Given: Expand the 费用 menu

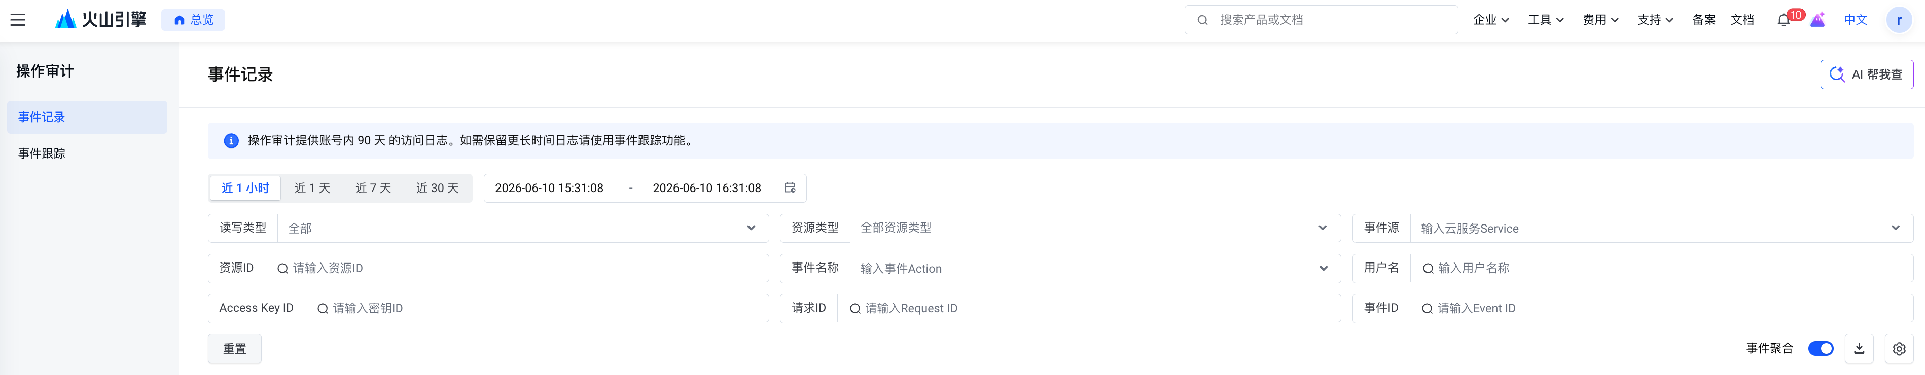Looking at the screenshot, I should coord(1600,20).
